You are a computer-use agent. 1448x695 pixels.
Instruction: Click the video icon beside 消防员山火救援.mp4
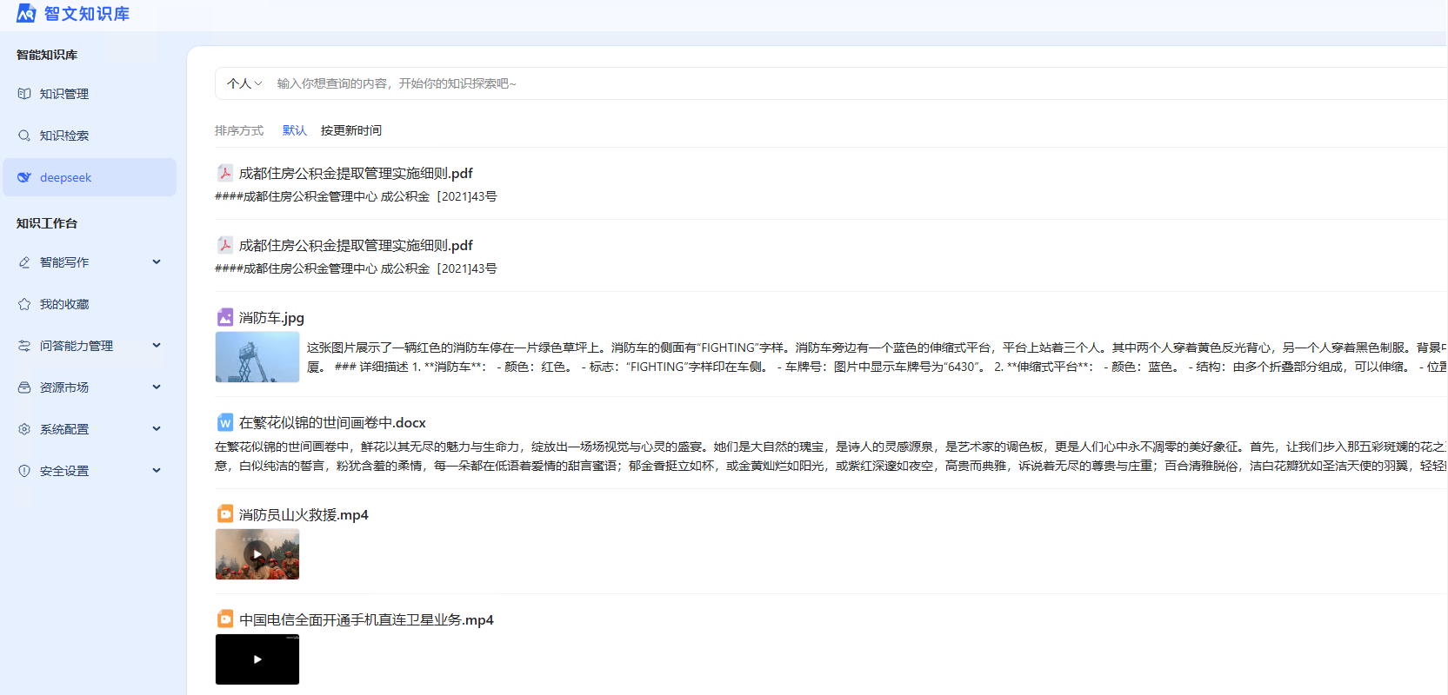click(x=224, y=514)
